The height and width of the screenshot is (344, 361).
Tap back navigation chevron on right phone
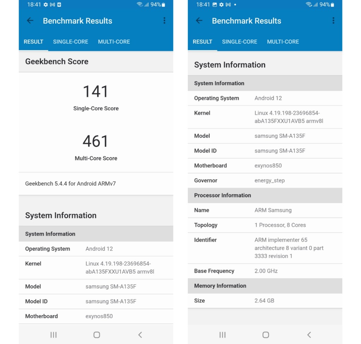[x=309, y=335]
